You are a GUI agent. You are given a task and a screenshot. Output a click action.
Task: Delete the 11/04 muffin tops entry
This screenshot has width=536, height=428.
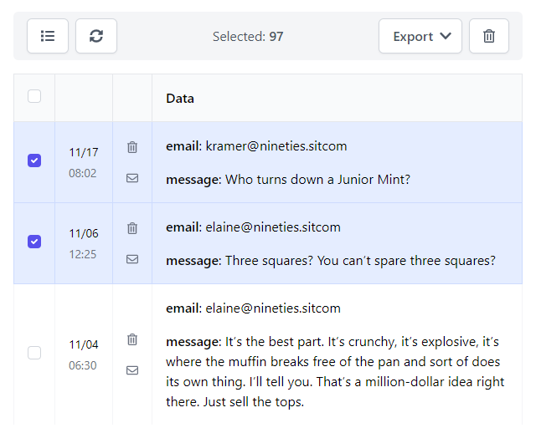click(132, 339)
